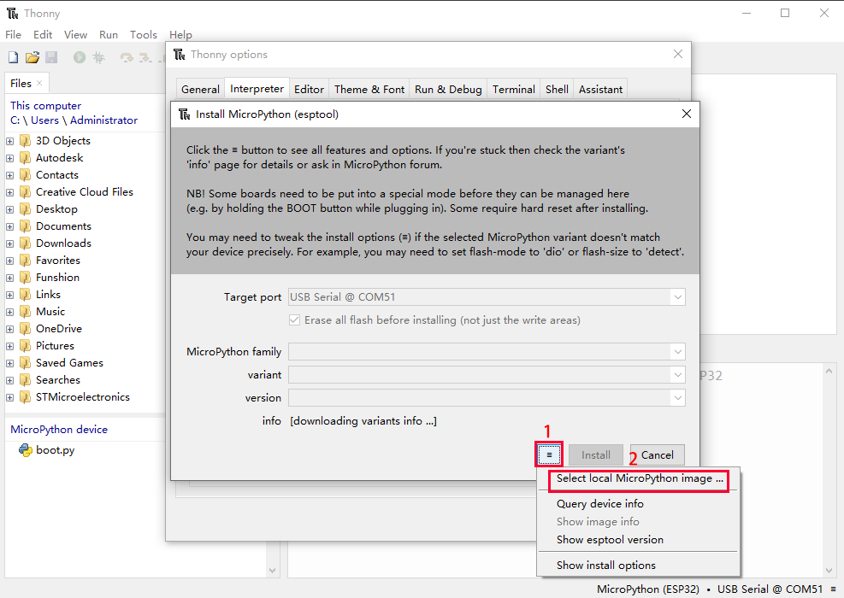Expand the Documents folder
This screenshot has width=844, height=598.
pyautogui.click(x=9, y=226)
